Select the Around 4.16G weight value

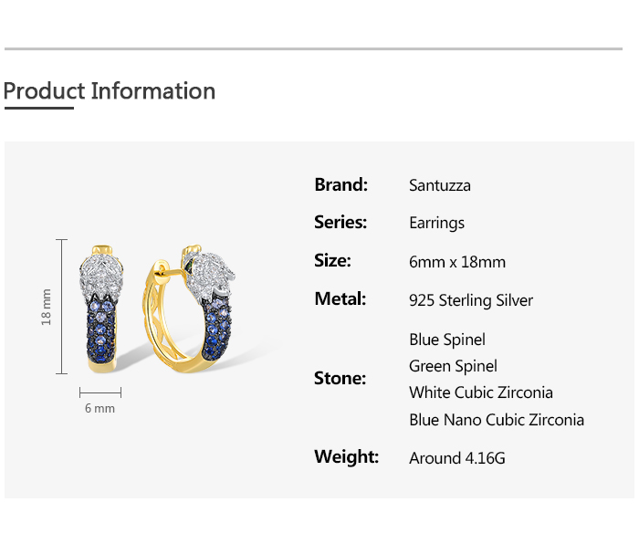point(456,458)
